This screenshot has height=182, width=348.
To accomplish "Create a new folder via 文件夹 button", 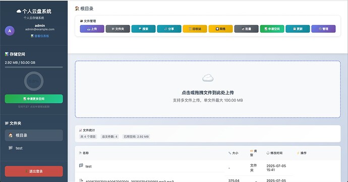I will coord(118,29).
